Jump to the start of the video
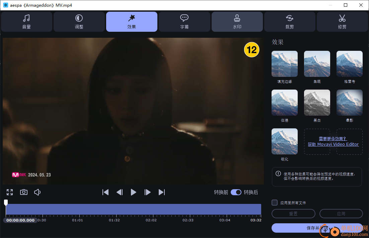The height and width of the screenshot is (238, 369). [x=105, y=192]
